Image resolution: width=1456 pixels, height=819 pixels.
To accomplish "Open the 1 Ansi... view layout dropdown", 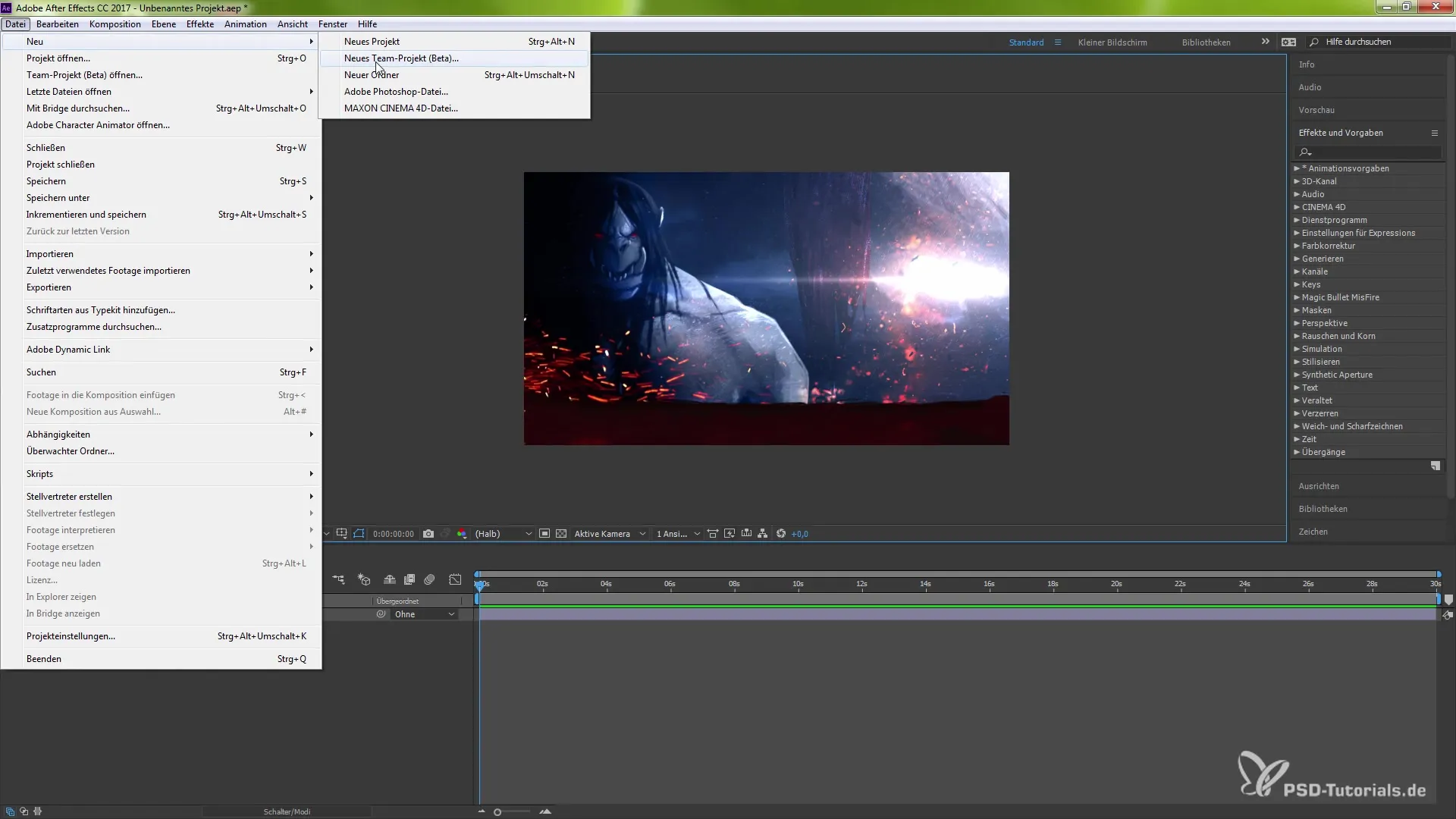I will coord(678,534).
